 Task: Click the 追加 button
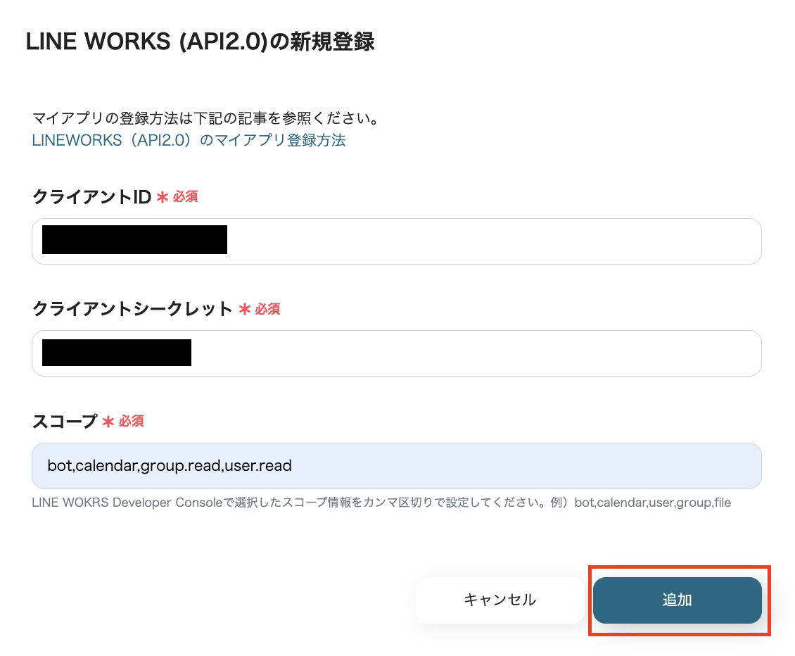coord(678,600)
